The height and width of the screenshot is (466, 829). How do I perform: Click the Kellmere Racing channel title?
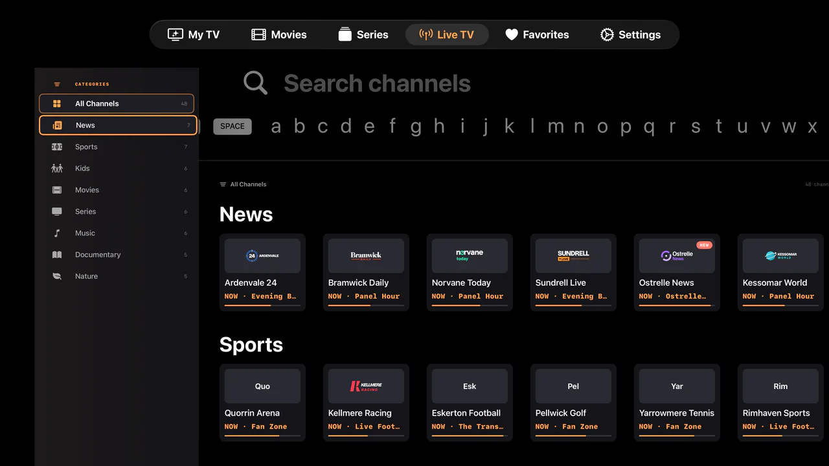(360, 413)
